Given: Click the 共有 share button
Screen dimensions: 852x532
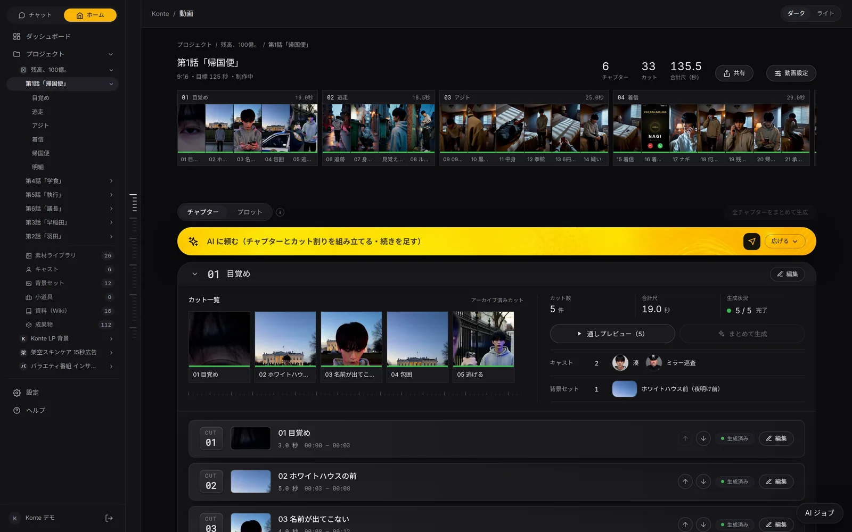Looking at the screenshot, I should [x=734, y=73].
